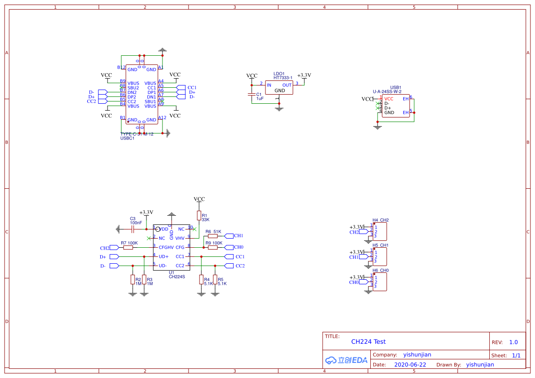535x378 pixels.
Task: Click resistor R1 33K
Action: point(199,215)
